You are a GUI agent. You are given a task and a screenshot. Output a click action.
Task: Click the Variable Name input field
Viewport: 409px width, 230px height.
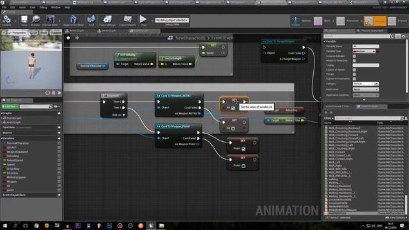pos(366,46)
